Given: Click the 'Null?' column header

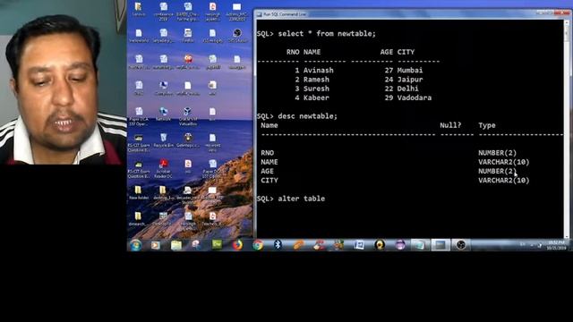Looking at the screenshot, I should tap(450, 125).
